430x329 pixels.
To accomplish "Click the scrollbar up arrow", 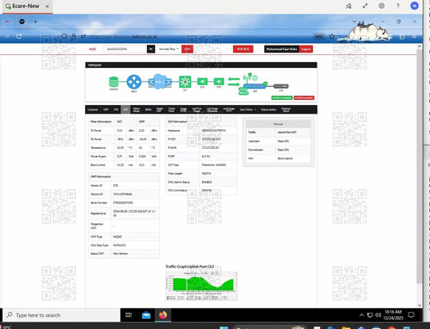I will [x=419, y=46].
